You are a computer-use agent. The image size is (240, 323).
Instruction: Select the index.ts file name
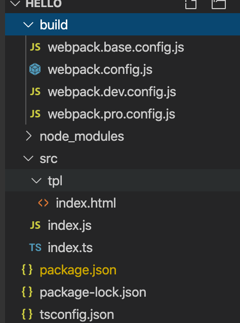pos(70,248)
